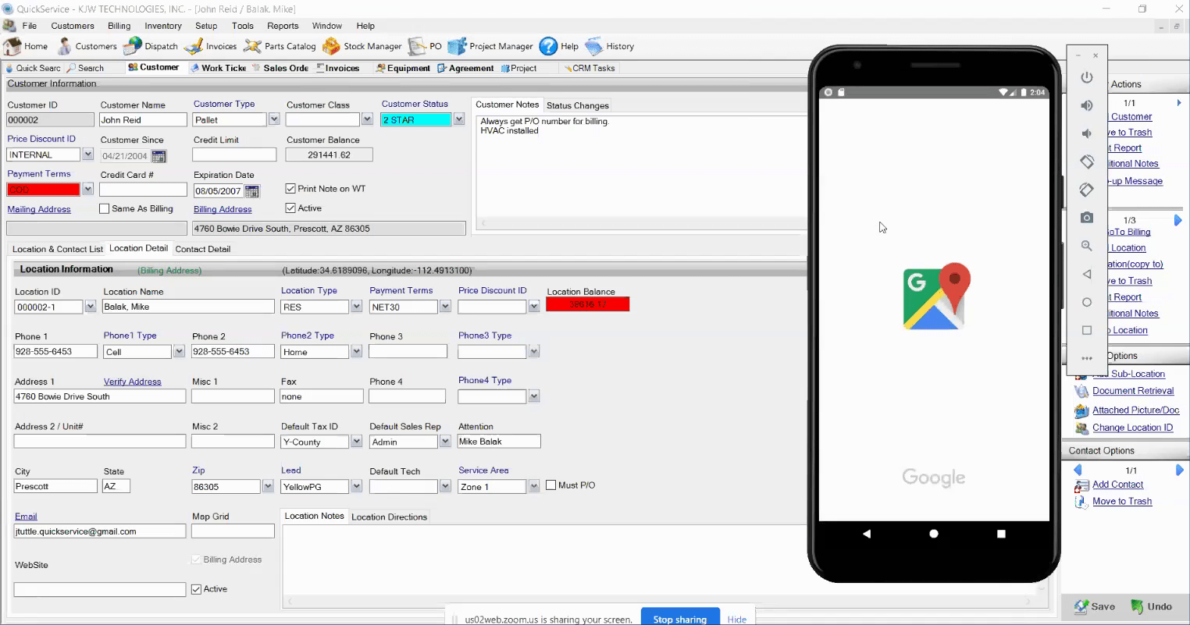Open Dispatch from the main toolbar

pyautogui.click(x=151, y=46)
